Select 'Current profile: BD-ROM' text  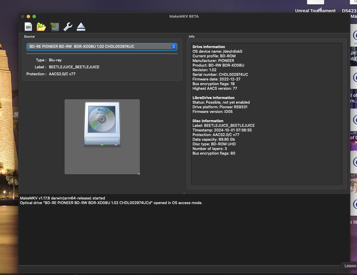coord(214,56)
